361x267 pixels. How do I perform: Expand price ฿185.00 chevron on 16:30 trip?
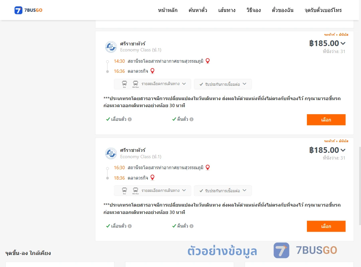[343, 150]
